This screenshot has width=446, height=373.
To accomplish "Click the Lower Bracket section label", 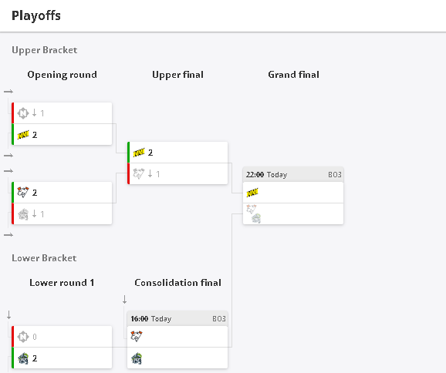I will (44, 258).
